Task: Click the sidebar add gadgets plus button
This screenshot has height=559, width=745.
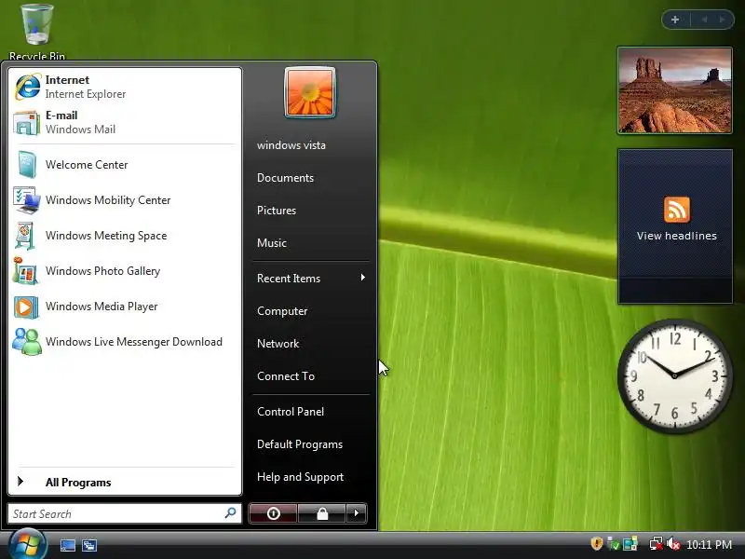Action: (x=675, y=20)
